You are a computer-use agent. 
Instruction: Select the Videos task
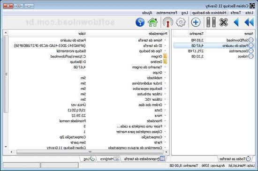point(243,56)
